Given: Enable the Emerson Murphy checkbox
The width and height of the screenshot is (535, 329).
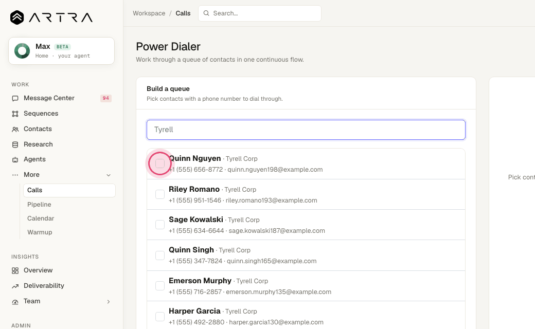Looking at the screenshot, I should coord(159,286).
